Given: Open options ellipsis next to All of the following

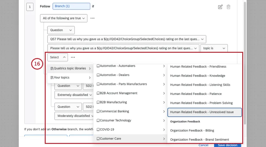Looking at the screenshot, I should (92, 18).
